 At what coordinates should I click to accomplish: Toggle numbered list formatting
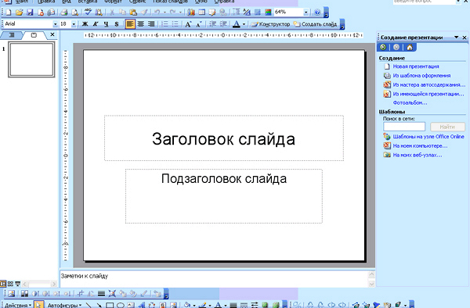pyautogui.click(x=164, y=24)
